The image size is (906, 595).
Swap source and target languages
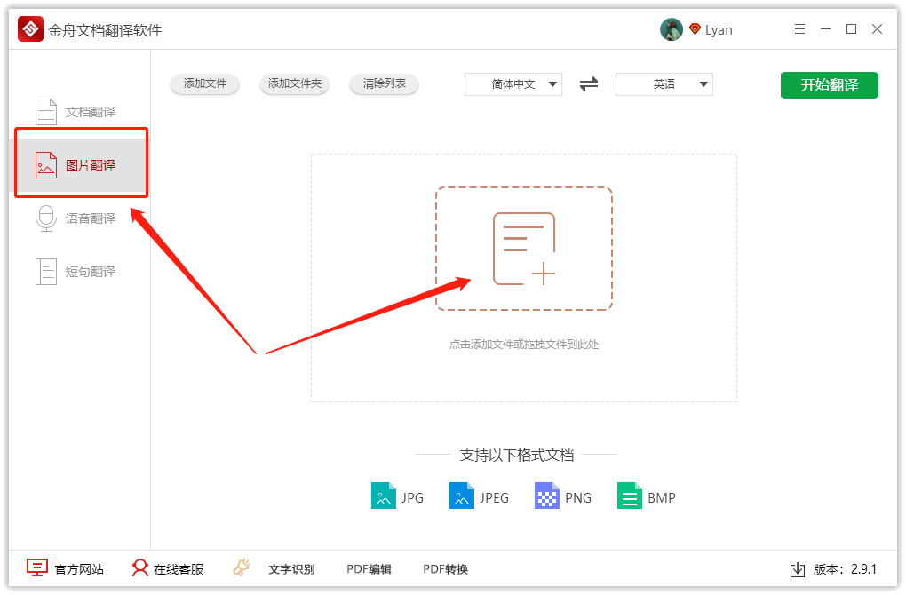click(589, 84)
